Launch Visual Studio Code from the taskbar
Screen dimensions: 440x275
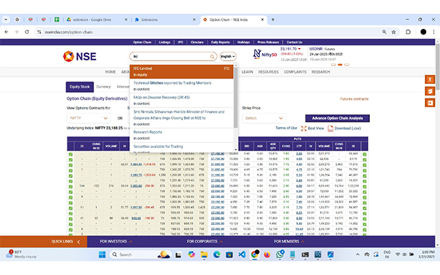[242, 254]
